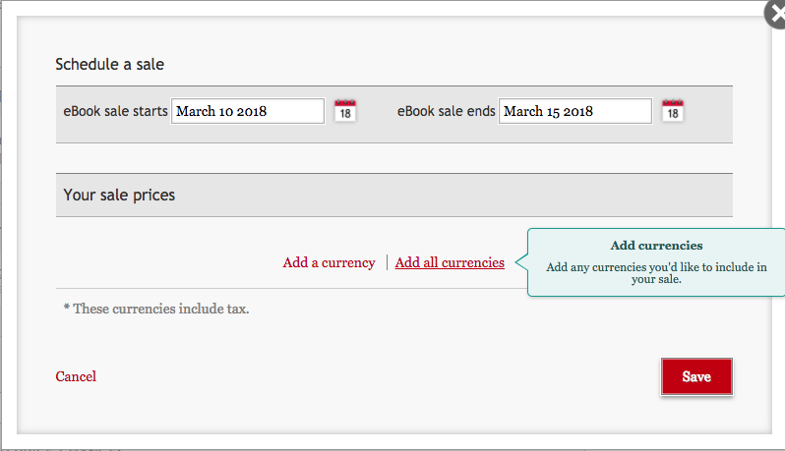Open the eBook sale end calendar
The width and height of the screenshot is (785, 451).
pos(673,111)
